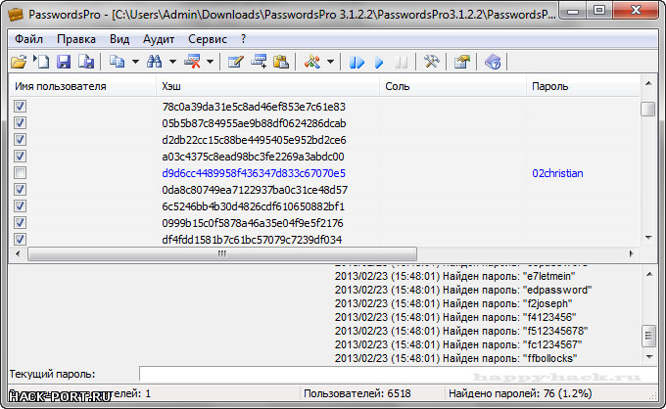
Task: Click the log line with password "e7letmein"
Action: coord(454,276)
